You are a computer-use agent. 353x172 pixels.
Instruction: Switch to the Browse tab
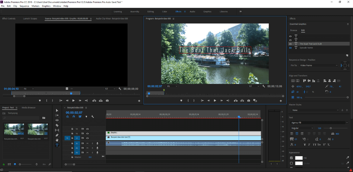tap(294, 30)
